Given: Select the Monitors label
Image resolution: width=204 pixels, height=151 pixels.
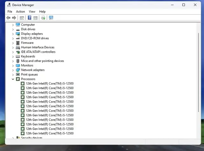Looking at the screenshot, I should [x=27, y=65].
